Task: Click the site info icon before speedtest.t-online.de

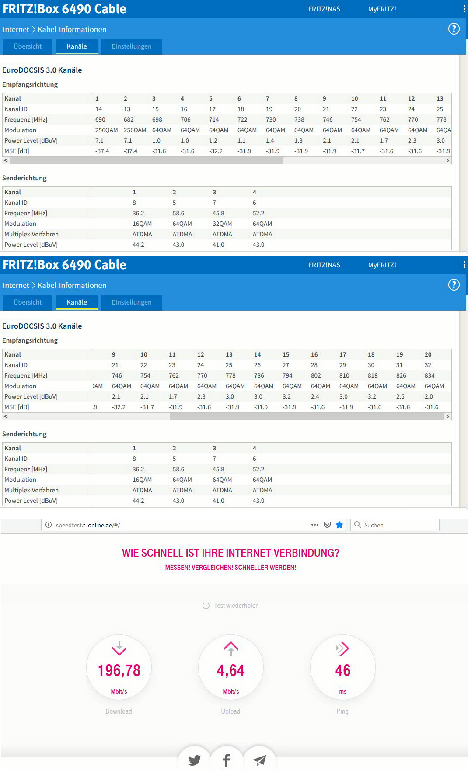Action: coord(49,525)
